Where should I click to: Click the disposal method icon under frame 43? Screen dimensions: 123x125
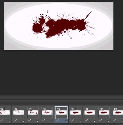[x=15, y=121]
